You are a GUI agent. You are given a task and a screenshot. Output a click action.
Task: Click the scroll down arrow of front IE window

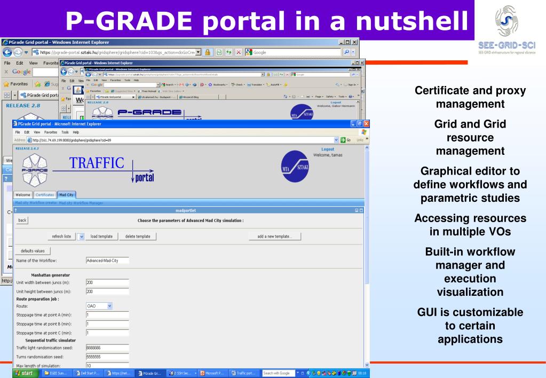tap(367, 365)
